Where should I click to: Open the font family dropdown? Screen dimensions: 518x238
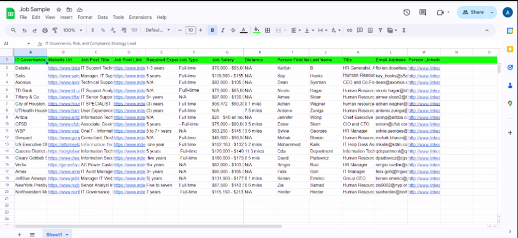(x=158, y=30)
